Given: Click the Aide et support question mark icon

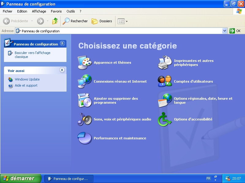Looking at the screenshot, I should [x=10, y=86].
